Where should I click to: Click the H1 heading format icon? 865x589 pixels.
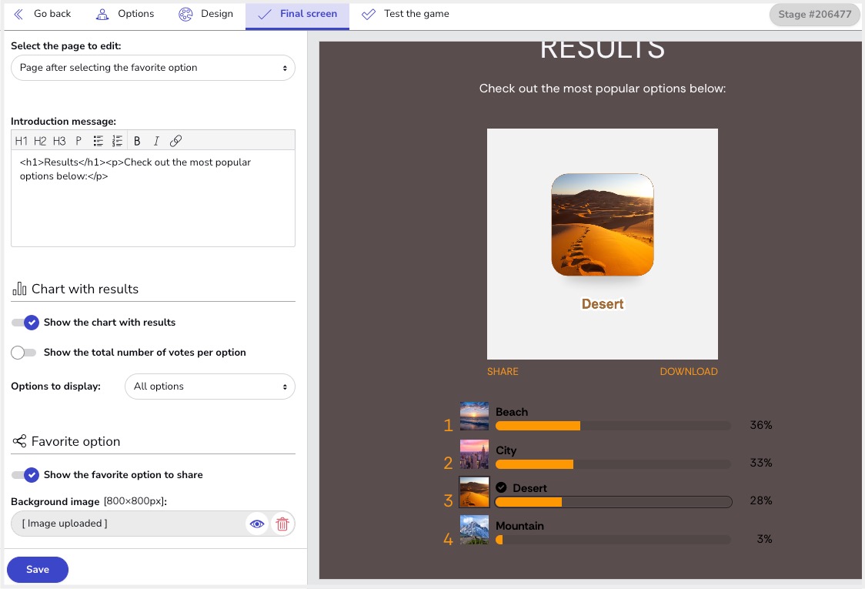[21, 141]
